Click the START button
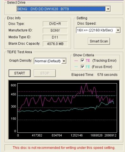 point(20,73)
